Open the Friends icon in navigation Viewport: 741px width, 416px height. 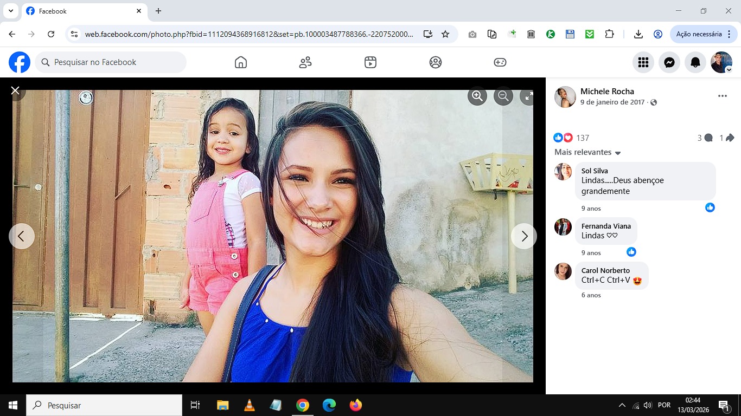[305, 62]
